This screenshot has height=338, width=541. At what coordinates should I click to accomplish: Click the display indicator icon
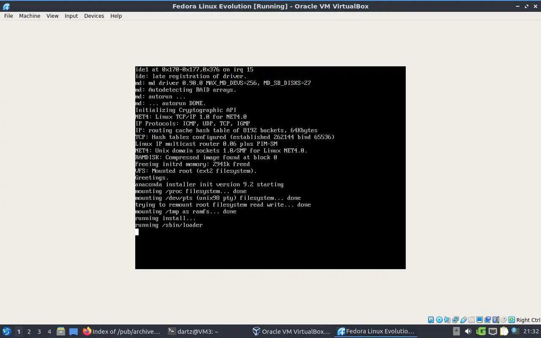(x=479, y=320)
